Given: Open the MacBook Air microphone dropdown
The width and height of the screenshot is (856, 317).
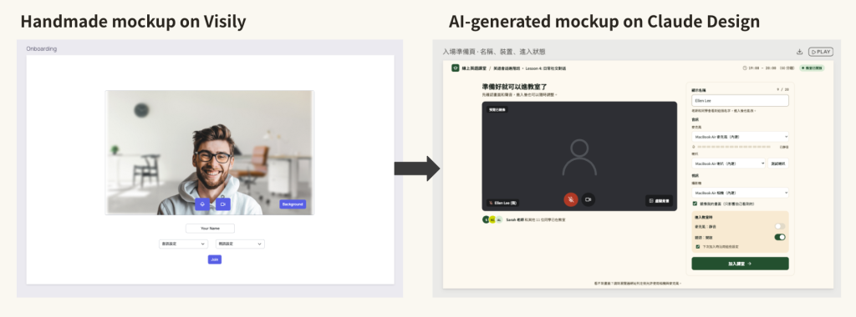Looking at the screenshot, I should coord(740,137).
